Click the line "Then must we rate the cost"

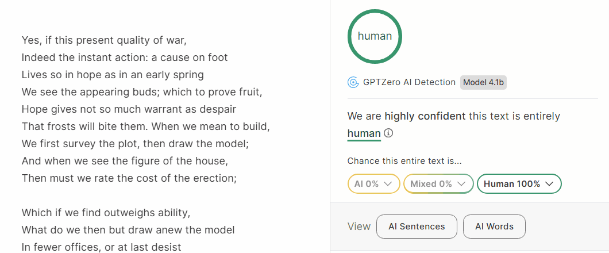pos(129,178)
